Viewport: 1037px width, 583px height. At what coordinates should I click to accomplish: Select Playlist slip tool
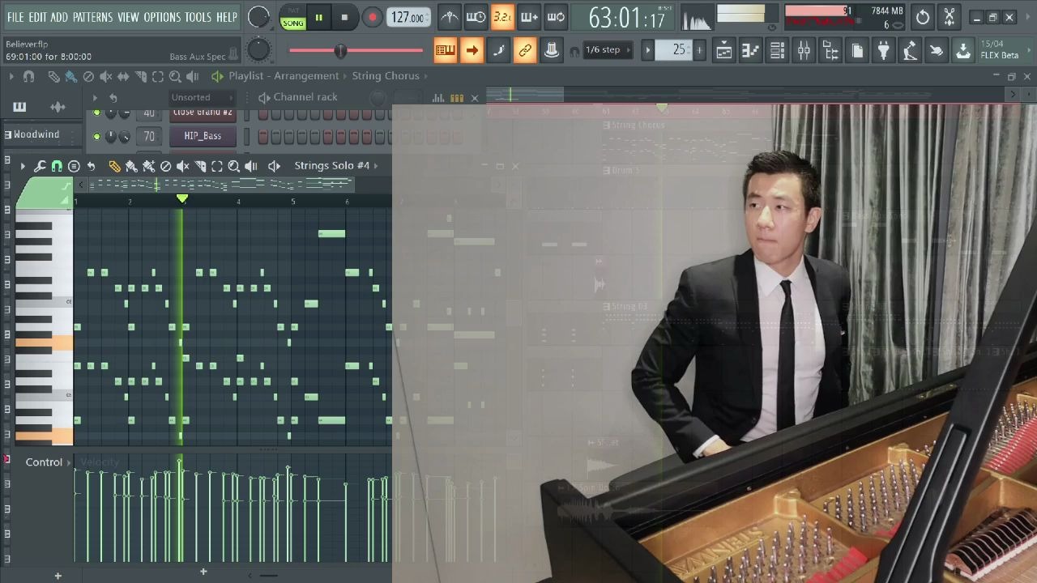click(123, 76)
